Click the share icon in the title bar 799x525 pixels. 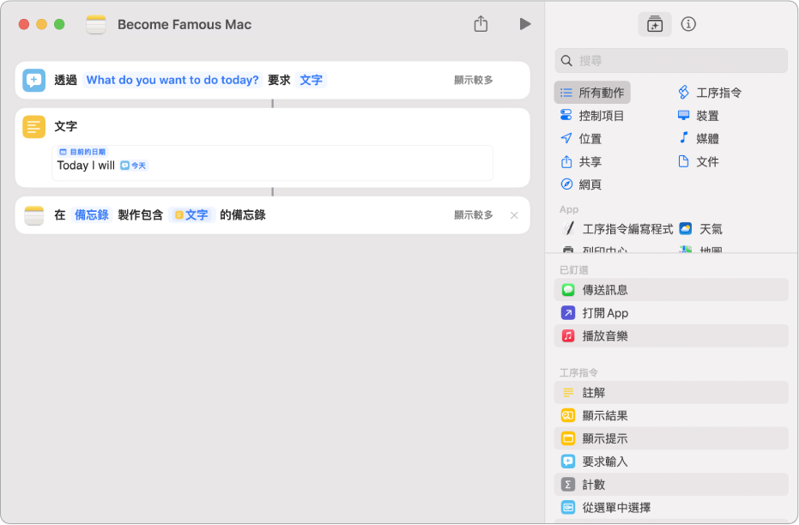(481, 24)
